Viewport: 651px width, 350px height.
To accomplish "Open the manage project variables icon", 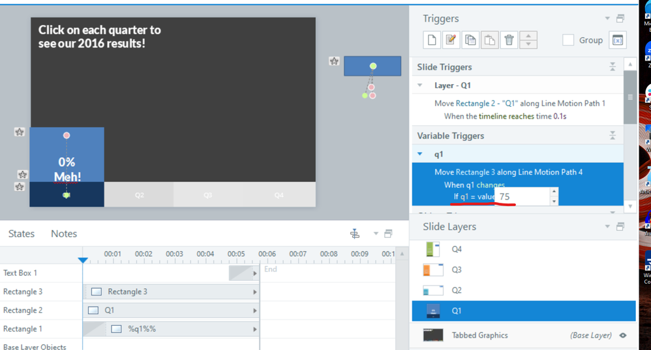I will tap(618, 40).
